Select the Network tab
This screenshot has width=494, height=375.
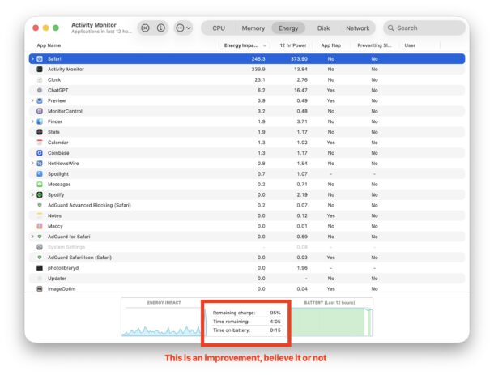(357, 28)
